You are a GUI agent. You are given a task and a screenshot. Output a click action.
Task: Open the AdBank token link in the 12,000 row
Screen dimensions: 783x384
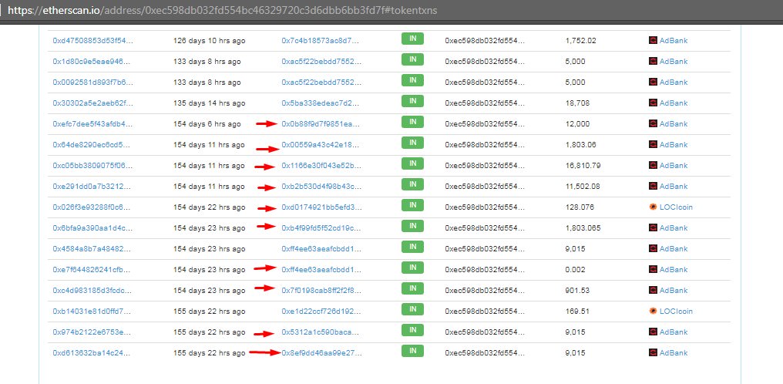[674, 124]
